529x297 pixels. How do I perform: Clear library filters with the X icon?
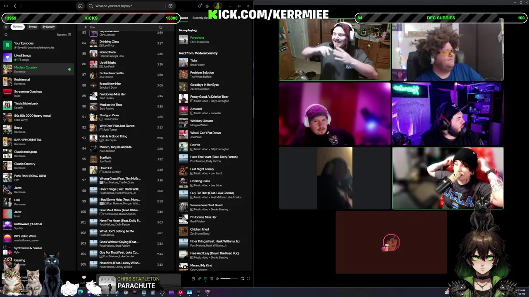[6, 27]
